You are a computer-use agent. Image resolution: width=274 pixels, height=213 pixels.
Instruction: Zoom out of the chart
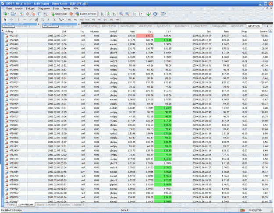pyautogui.click(x=127, y=14)
